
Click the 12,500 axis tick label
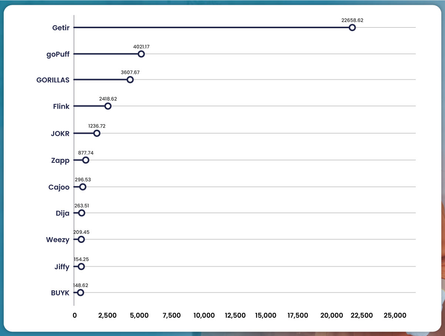(x=235, y=316)
